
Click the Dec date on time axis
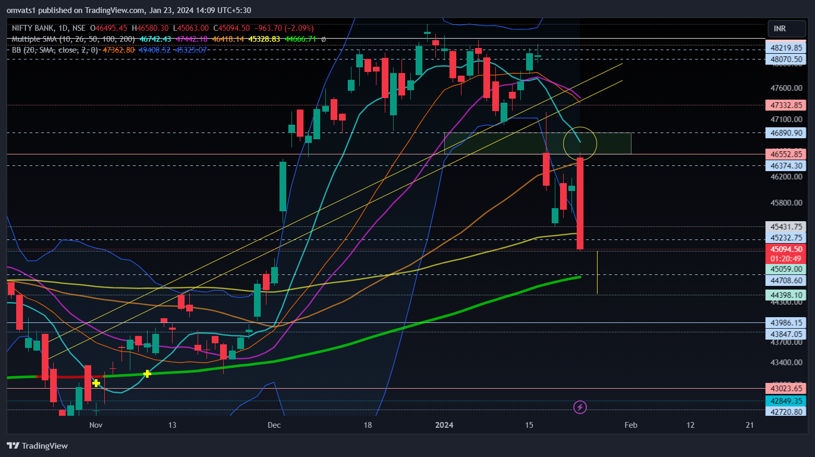point(274,425)
